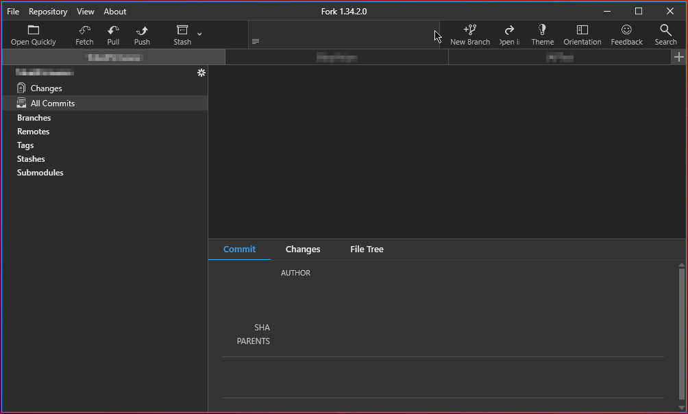Viewport: 688px width, 414px height.
Task: Click the blurred repository name in sidebar
Action: point(45,72)
